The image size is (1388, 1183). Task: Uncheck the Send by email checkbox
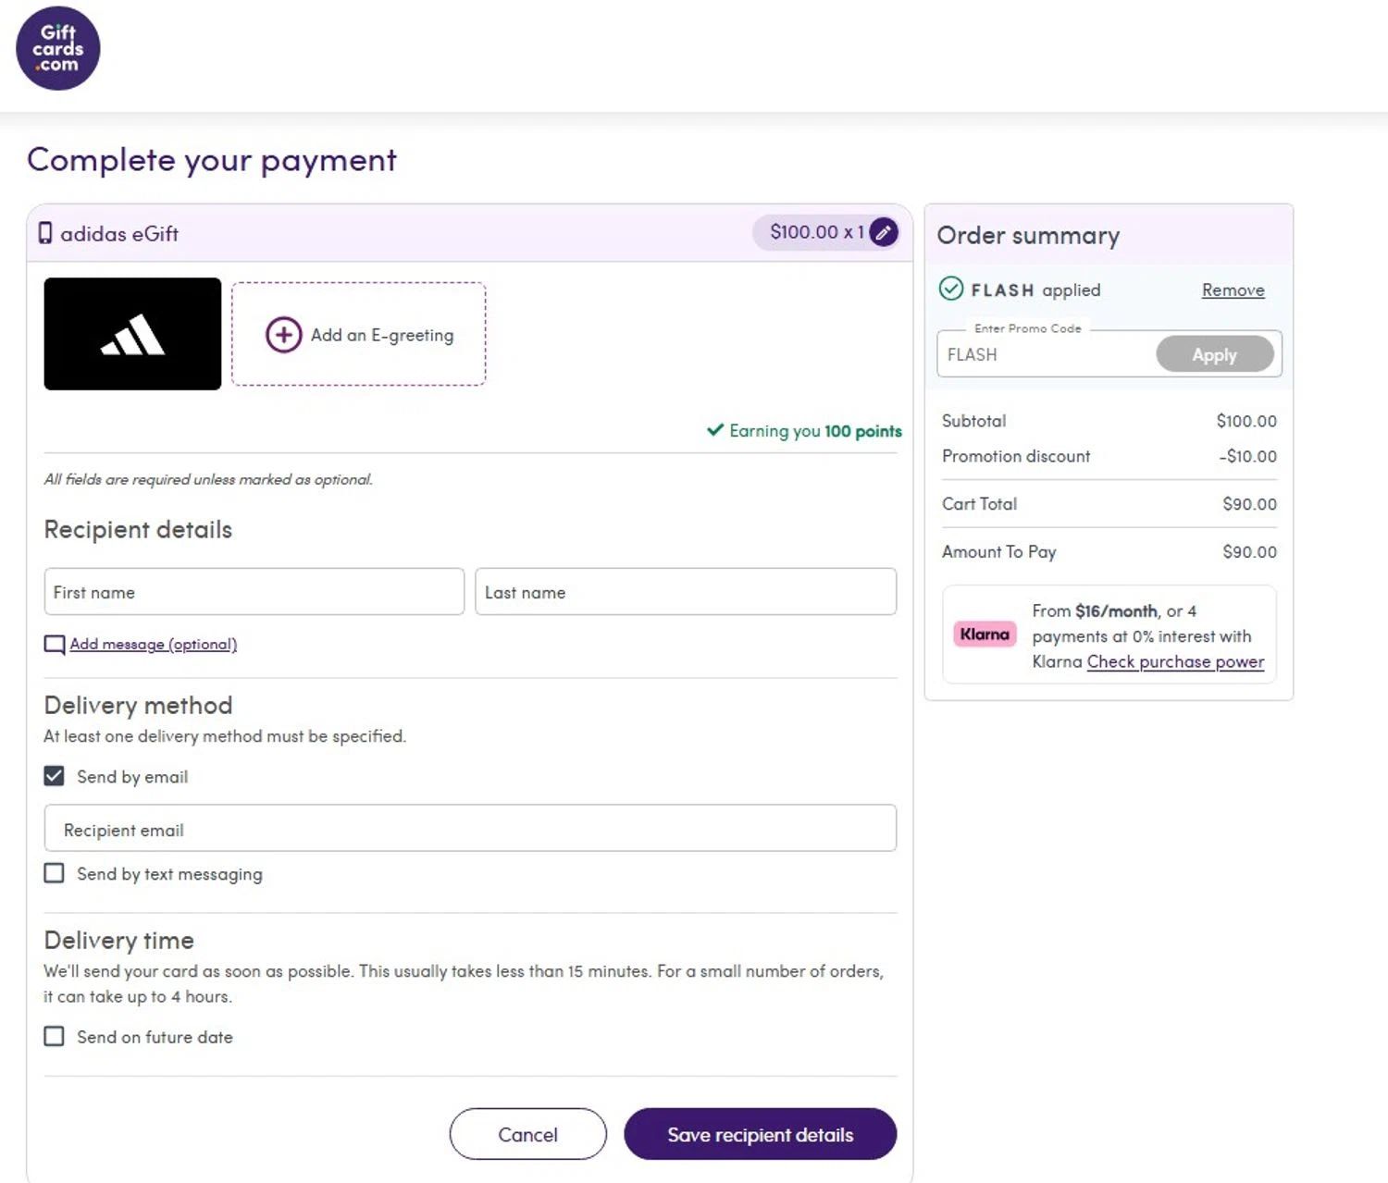point(55,776)
